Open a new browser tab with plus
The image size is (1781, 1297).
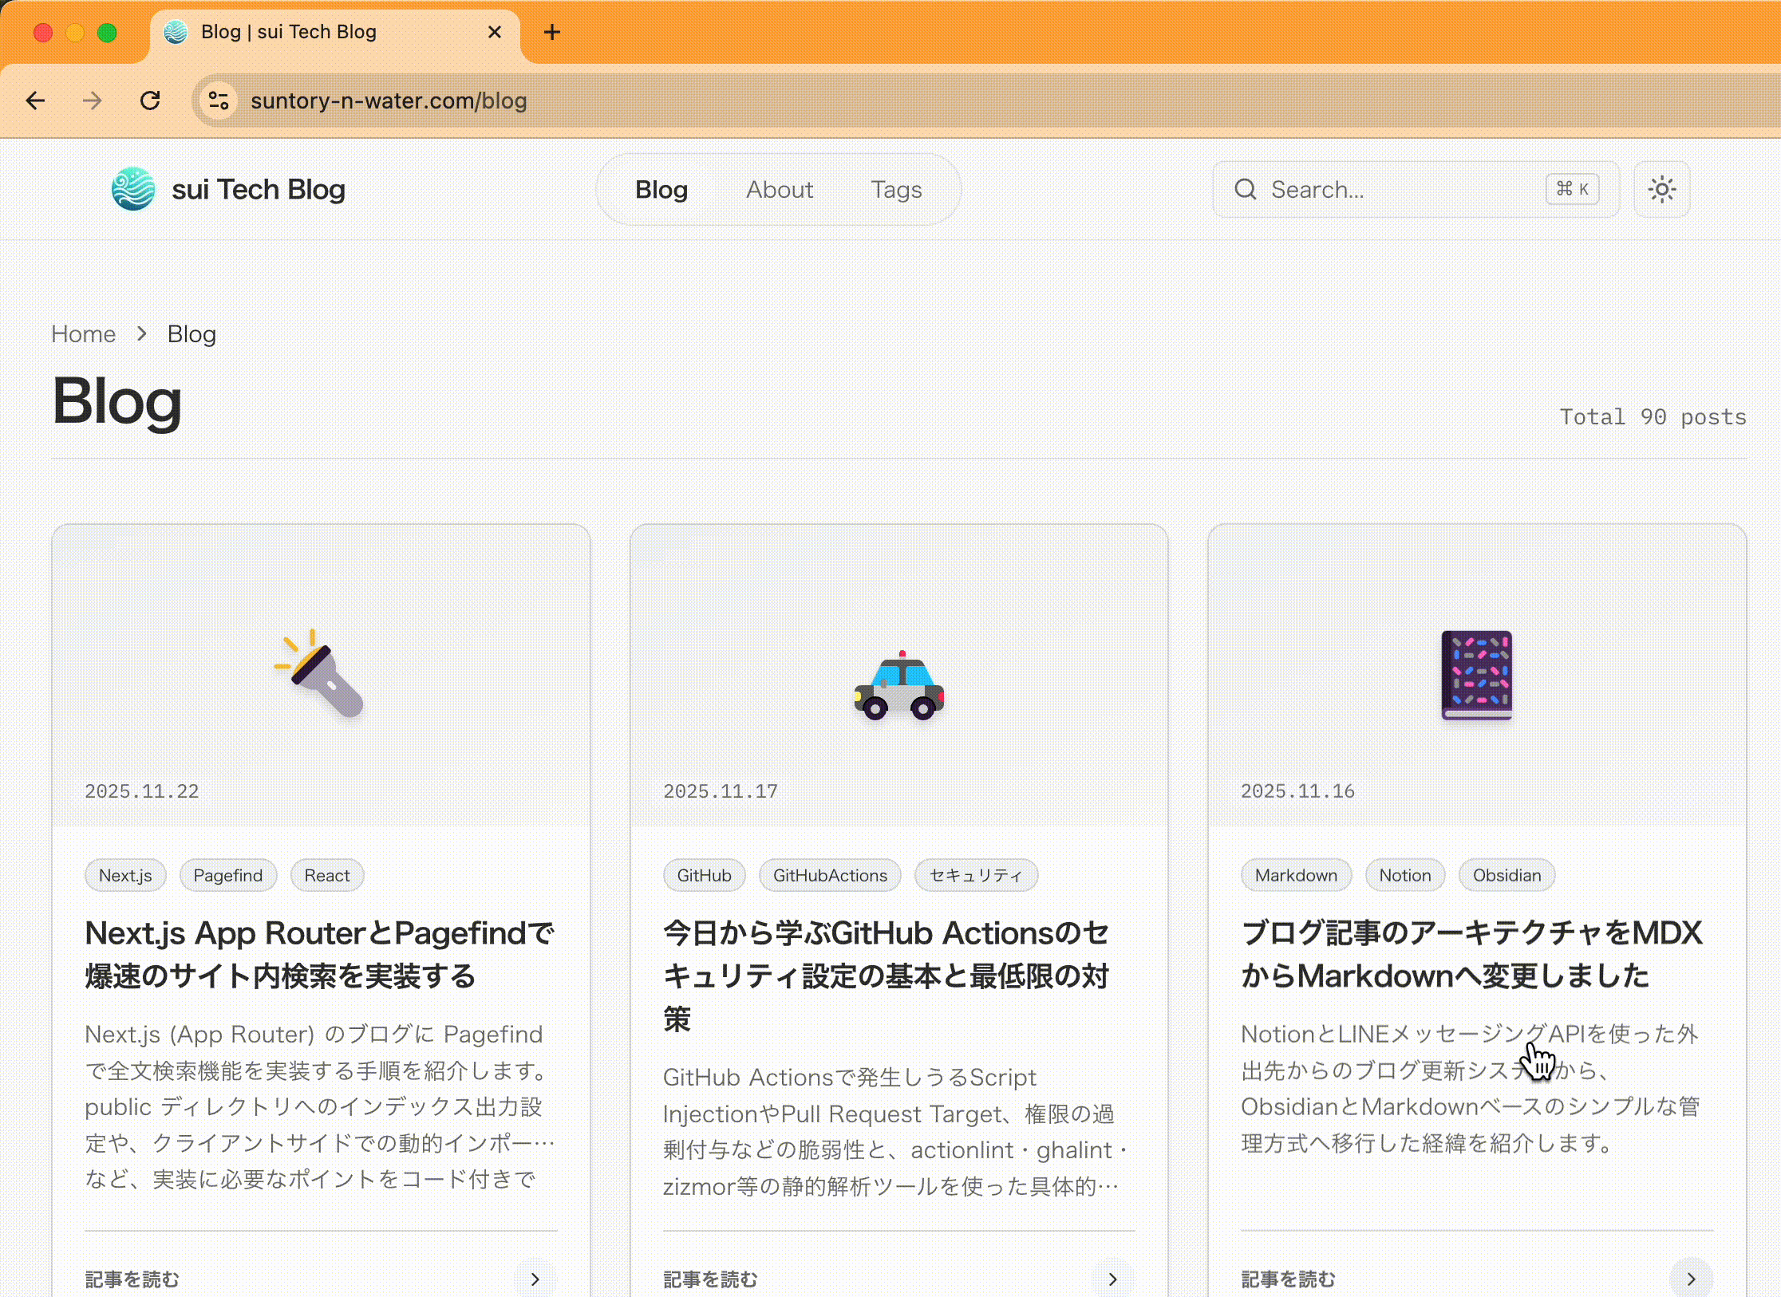tap(551, 32)
